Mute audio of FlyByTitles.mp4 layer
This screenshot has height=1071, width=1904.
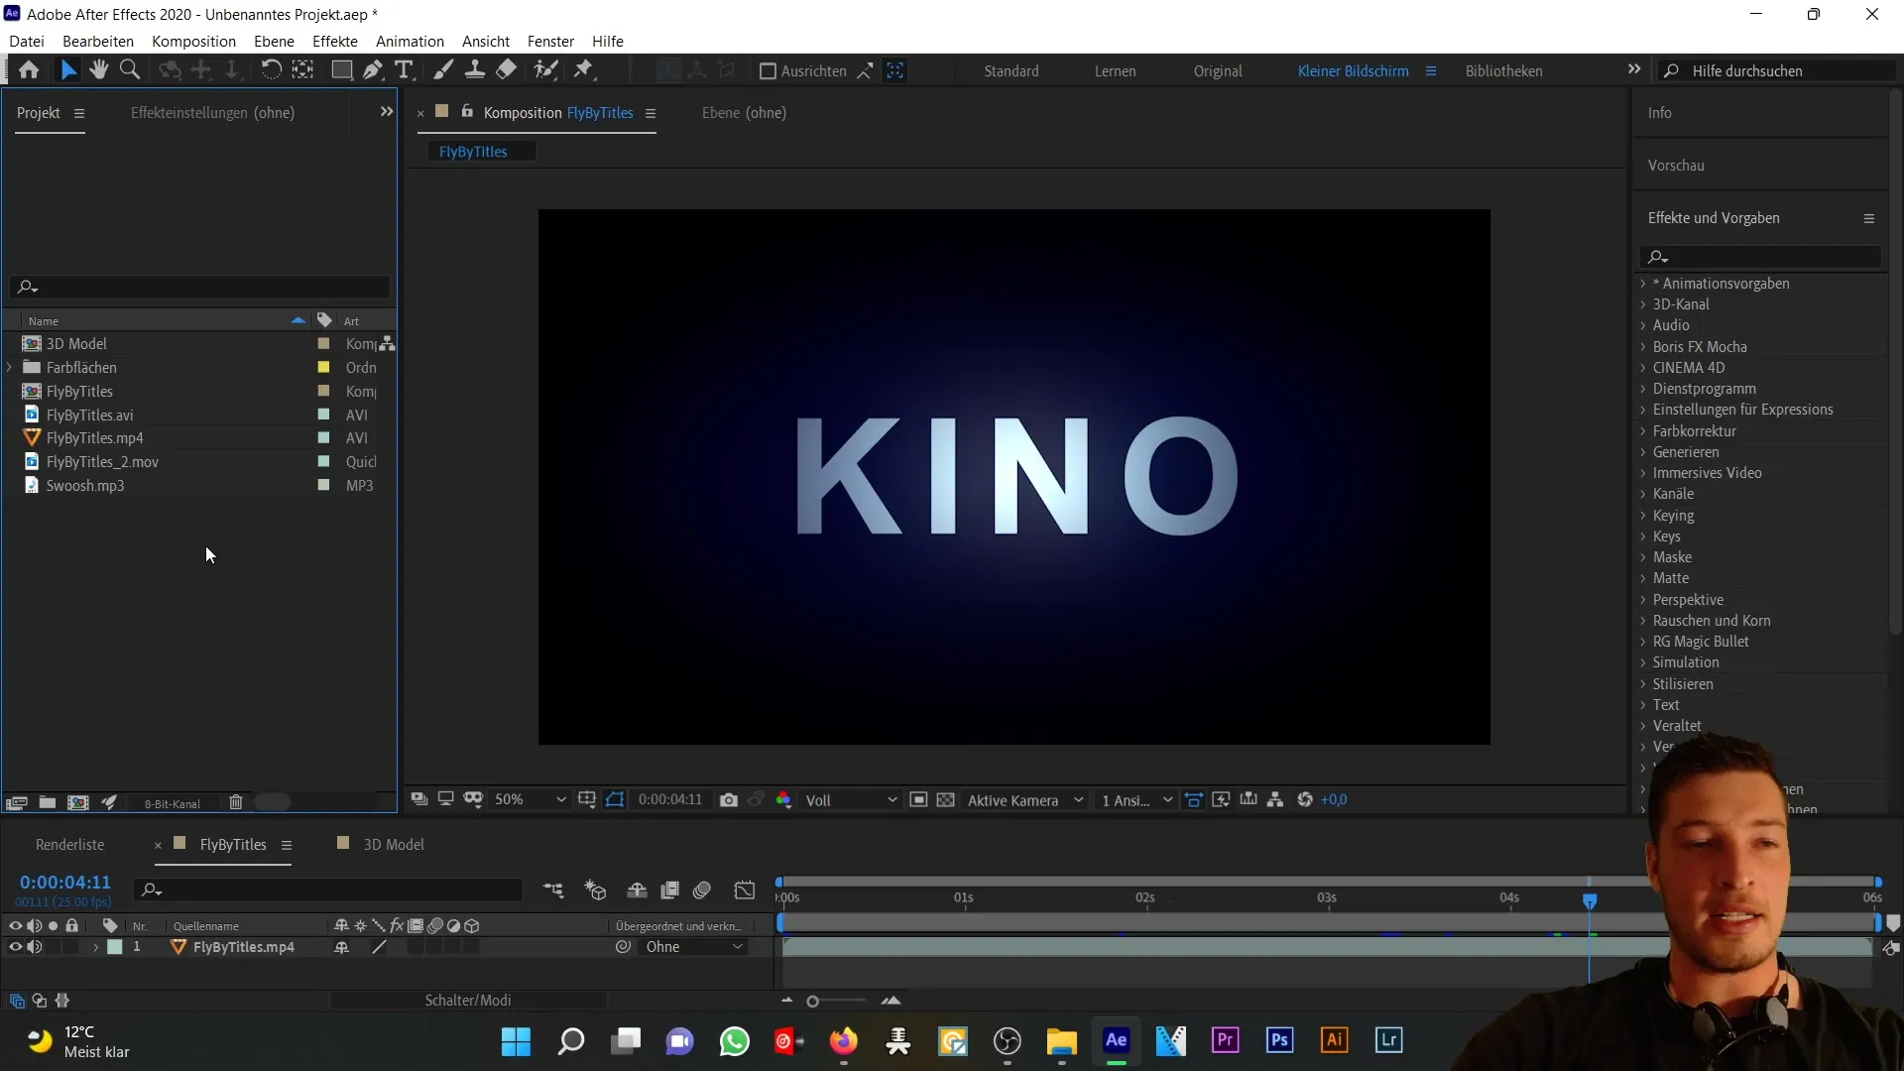[x=34, y=948]
